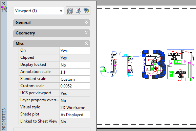
Task: Select UCS per viewport value Yes
Action: pyautogui.click(x=75, y=93)
